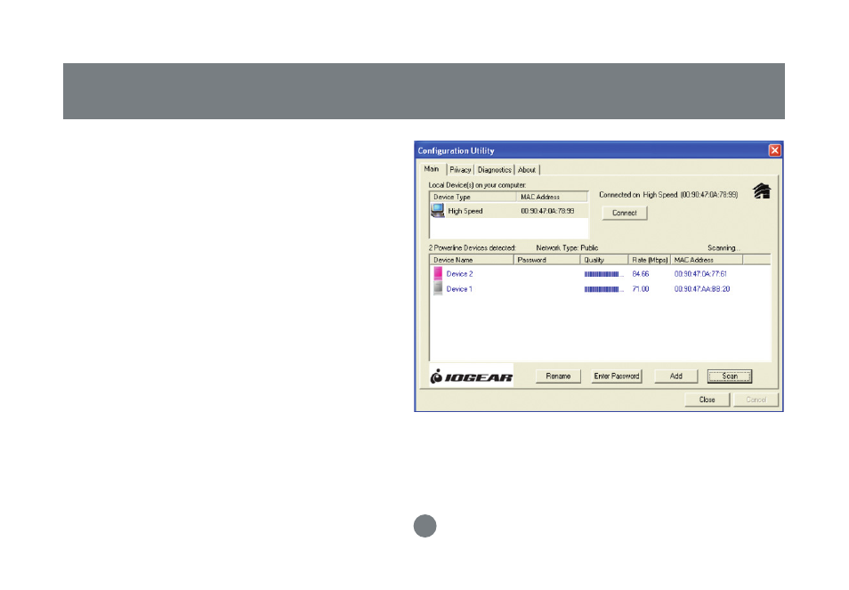Click MAC Address header in powerline devices list
The width and height of the screenshot is (849, 590).
[x=707, y=260]
